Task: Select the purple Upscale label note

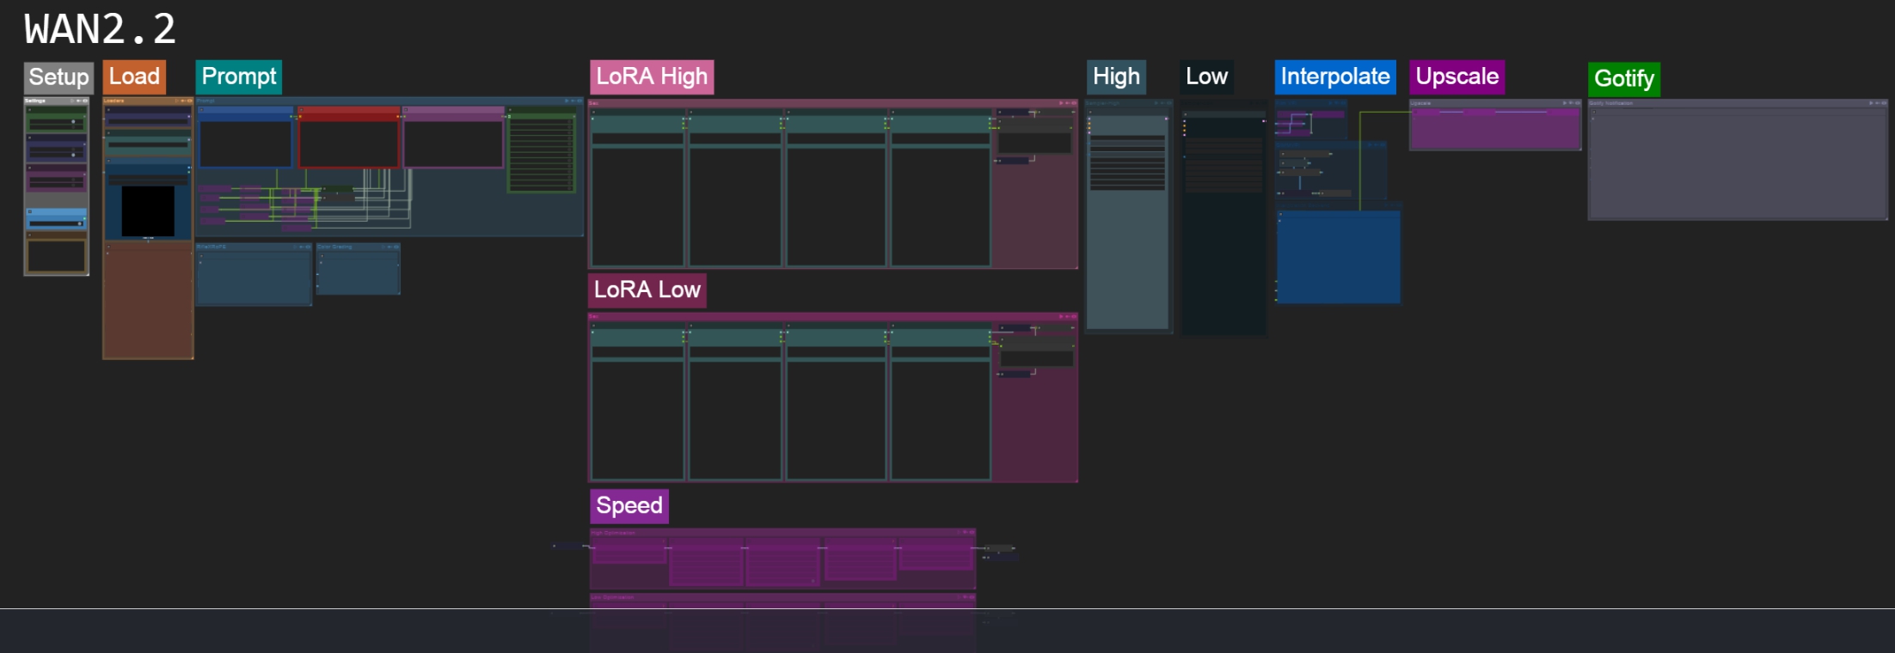Action: tap(1457, 76)
